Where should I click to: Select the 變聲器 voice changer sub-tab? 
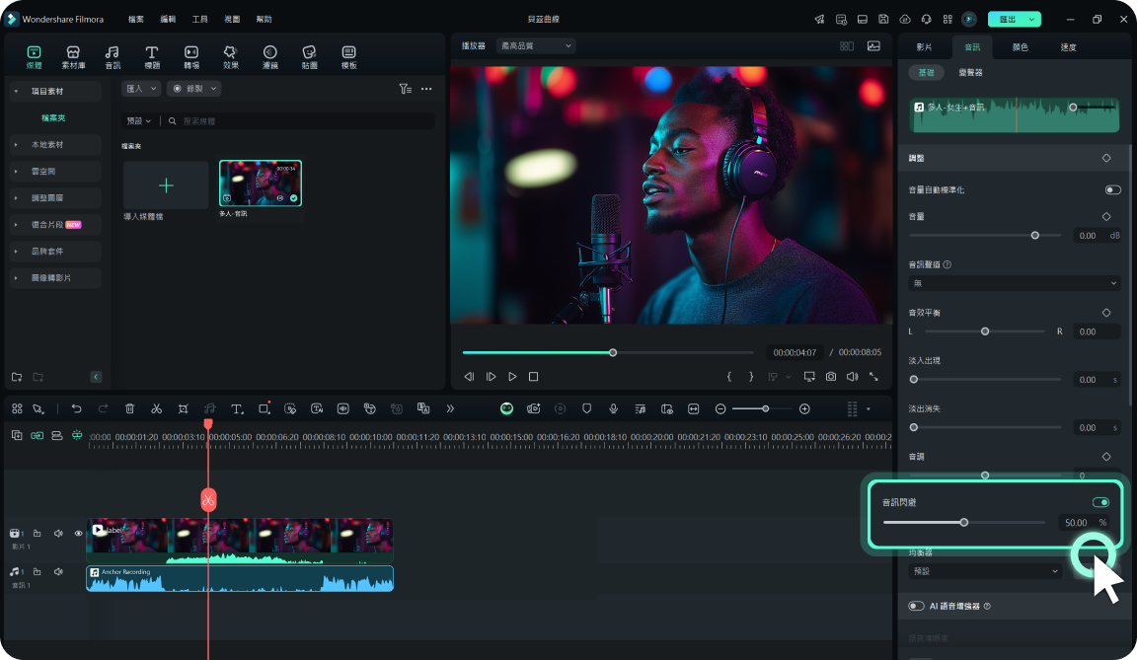[970, 72]
